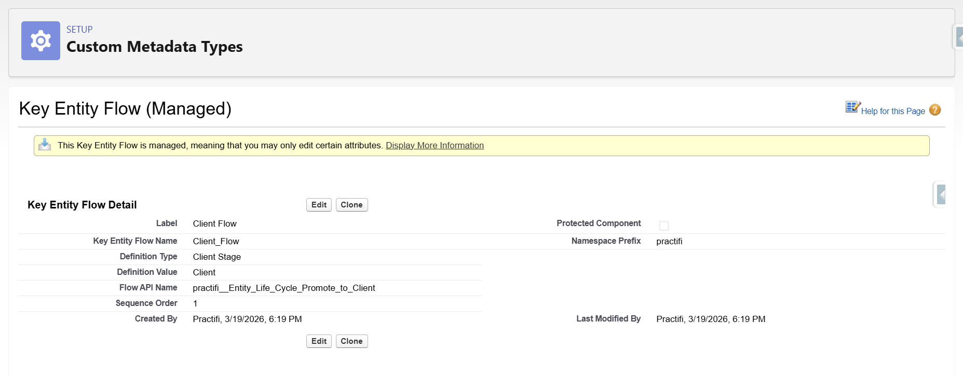Viewport: 963px width, 377px height.
Task: Click the Key Entity Flow (Managed) title
Action: tap(125, 108)
